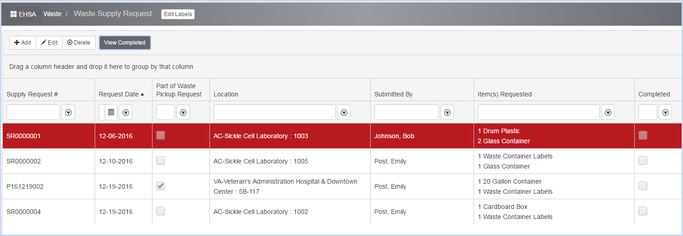Toggle Waste Pickup checkbox for SR0000002
This screenshot has width=683, height=236.
[161, 161]
